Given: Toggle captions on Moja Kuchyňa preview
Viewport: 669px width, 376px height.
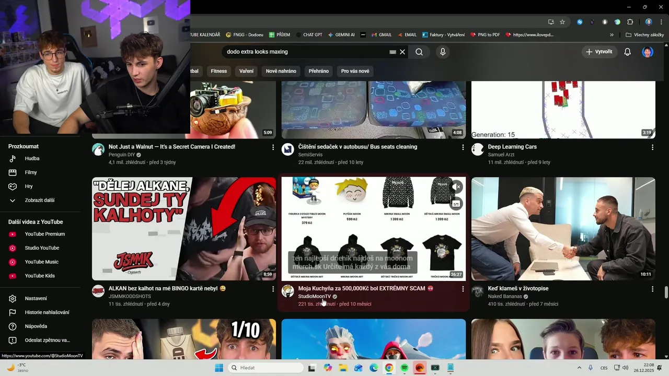Looking at the screenshot, I should point(456,203).
